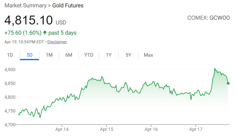Open the Max chart view

click(149, 55)
